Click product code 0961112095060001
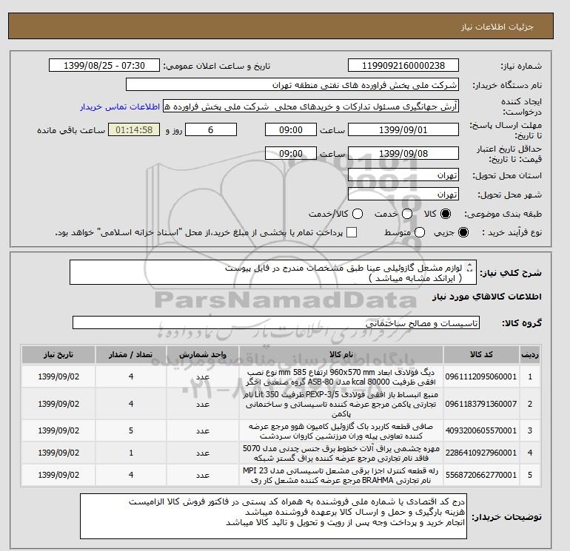The width and height of the screenshot is (570, 551). [x=481, y=376]
